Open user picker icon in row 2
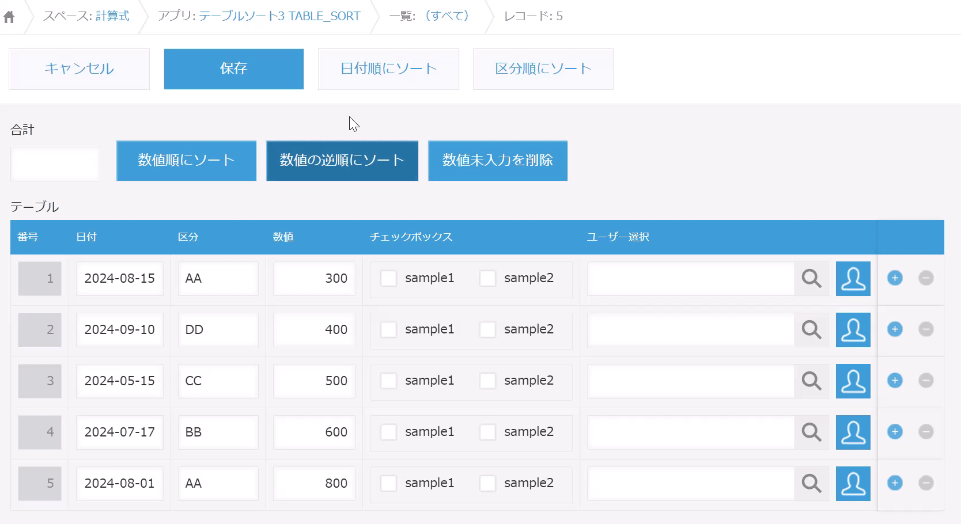The image size is (961, 524). click(x=853, y=330)
